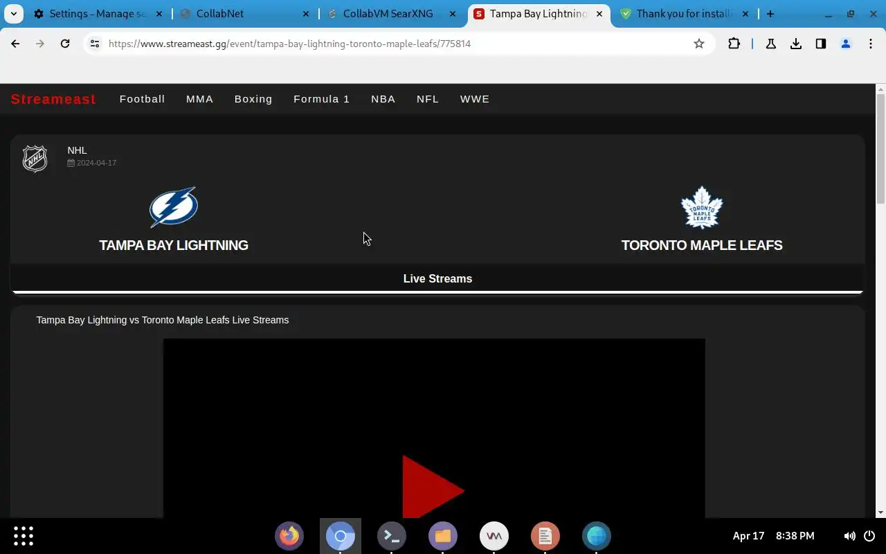Open the app grid launcher
The image size is (886, 554).
(x=24, y=536)
